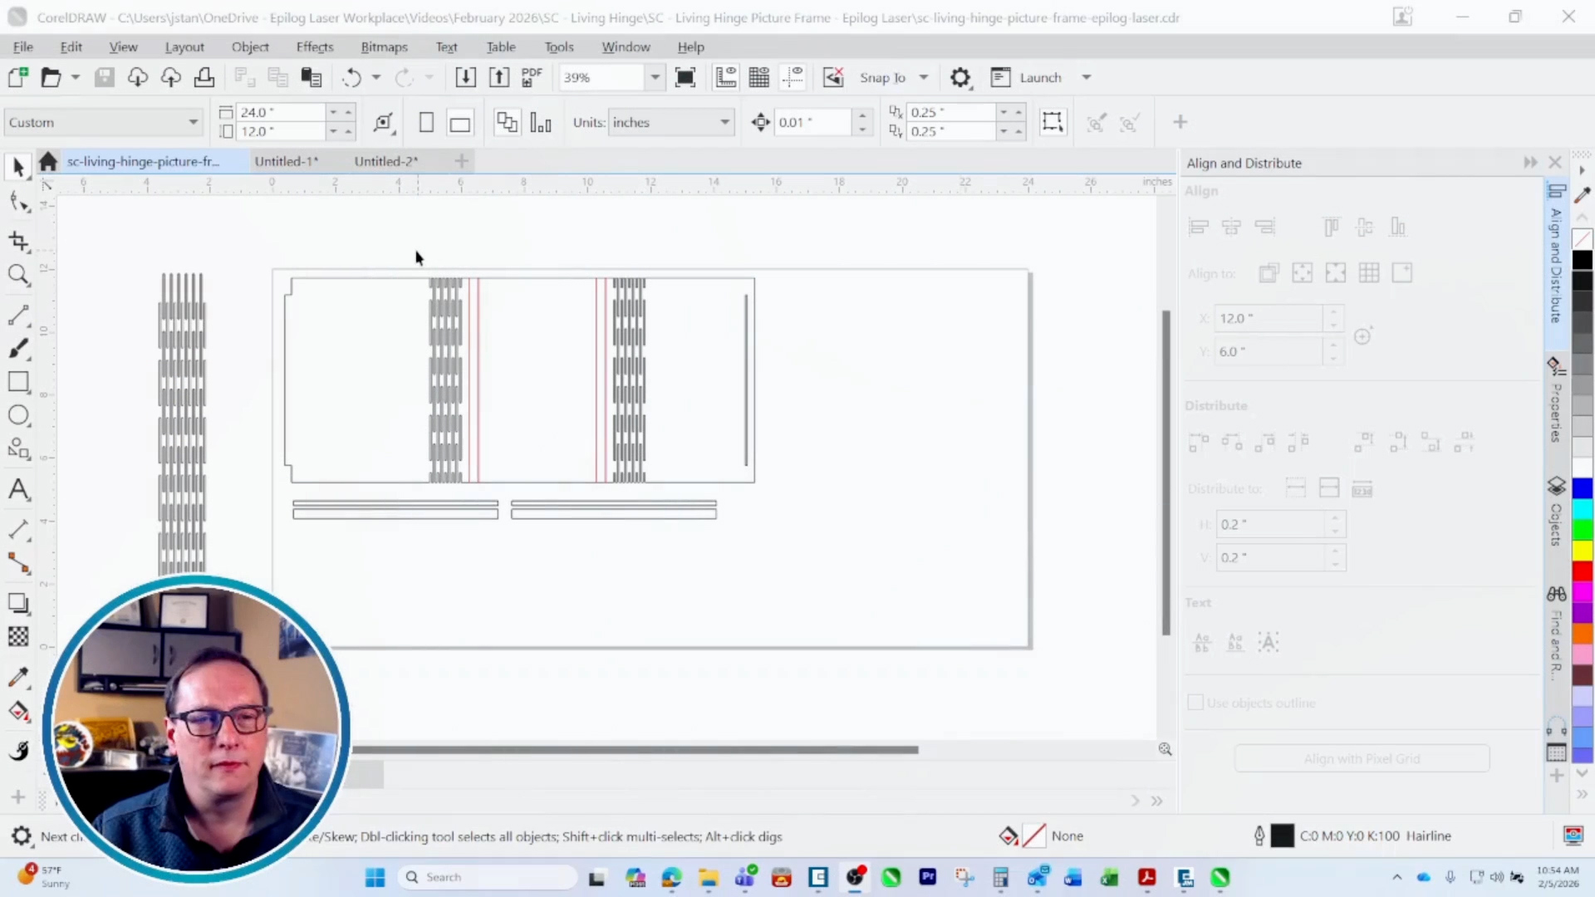Click the Undo arrow icon
Viewport: 1595px width, 897px height.
click(x=351, y=77)
